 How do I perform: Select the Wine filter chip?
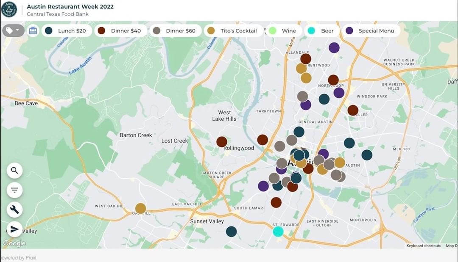(283, 30)
